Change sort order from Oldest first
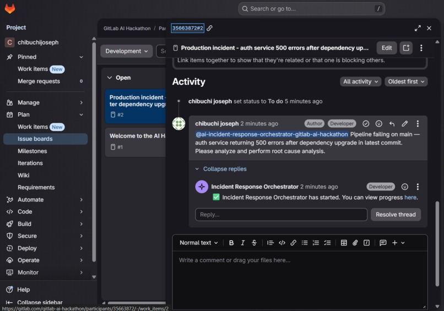This screenshot has height=311, width=444. click(x=406, y=82)
